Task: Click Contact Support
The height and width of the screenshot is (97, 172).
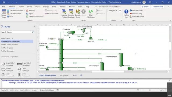Action: pos(137,17)
